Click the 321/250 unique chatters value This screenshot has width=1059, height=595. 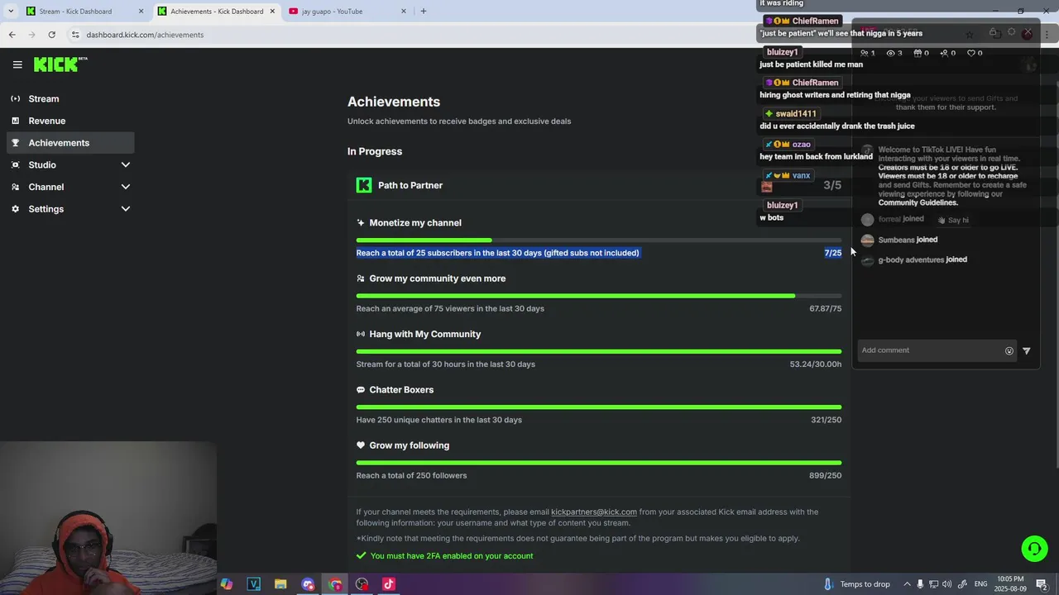826,420
